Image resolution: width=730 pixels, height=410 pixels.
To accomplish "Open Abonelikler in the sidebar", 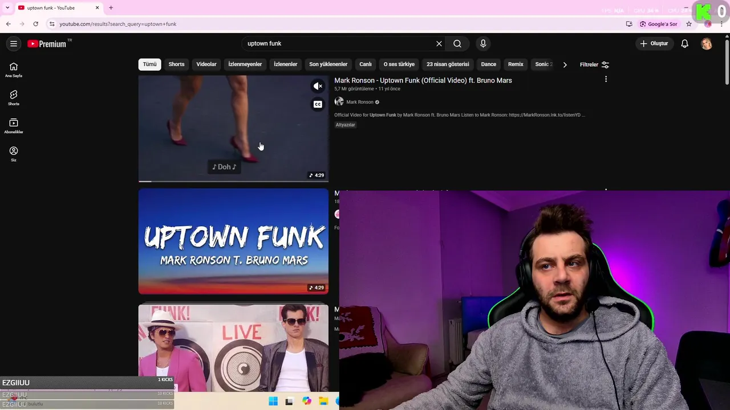I will pyautogui.click(x=14, y=126).
